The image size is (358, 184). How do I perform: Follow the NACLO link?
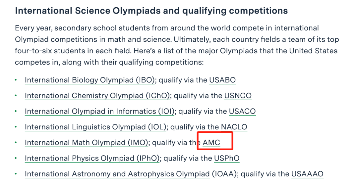(234, 127)
